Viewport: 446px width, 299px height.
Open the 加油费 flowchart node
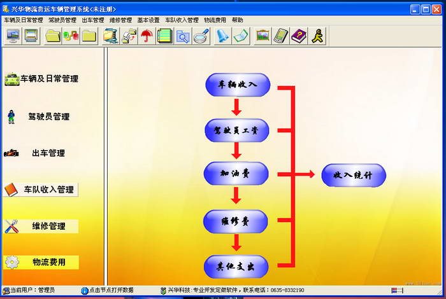click(x=236, y=173)
